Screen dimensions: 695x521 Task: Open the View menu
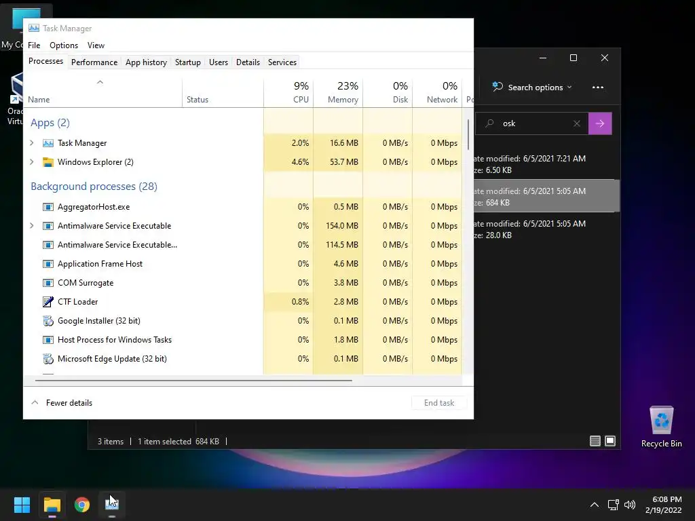coord(96,45)
